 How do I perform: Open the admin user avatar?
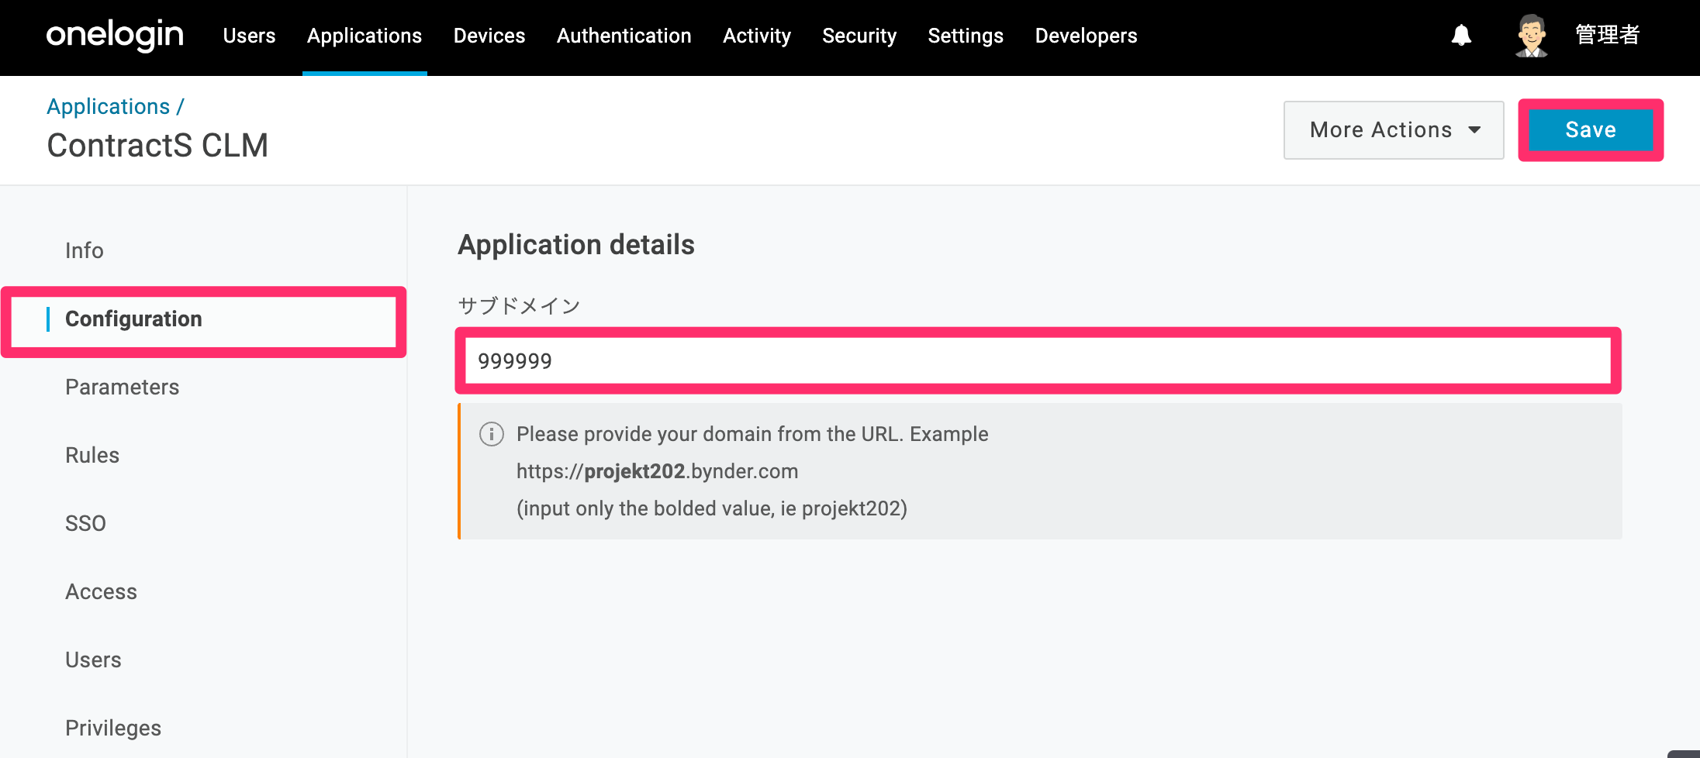point(1532,36)
